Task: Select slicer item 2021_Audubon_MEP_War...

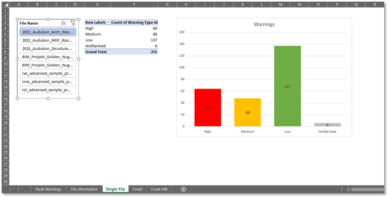Action: [48, 40]
